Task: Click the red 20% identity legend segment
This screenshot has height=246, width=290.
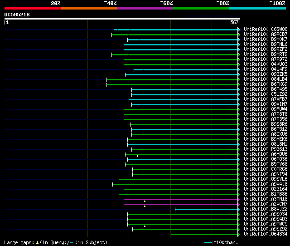Action: click(33, 8)
